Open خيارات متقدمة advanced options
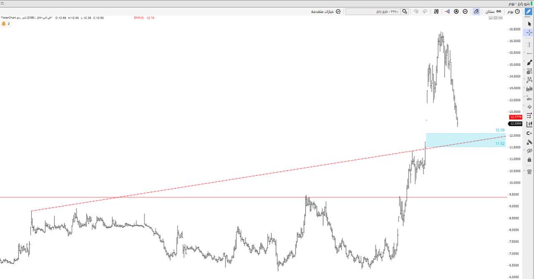Image resolution: width=534 pixels, height=279 pixels. pos(322,12)
